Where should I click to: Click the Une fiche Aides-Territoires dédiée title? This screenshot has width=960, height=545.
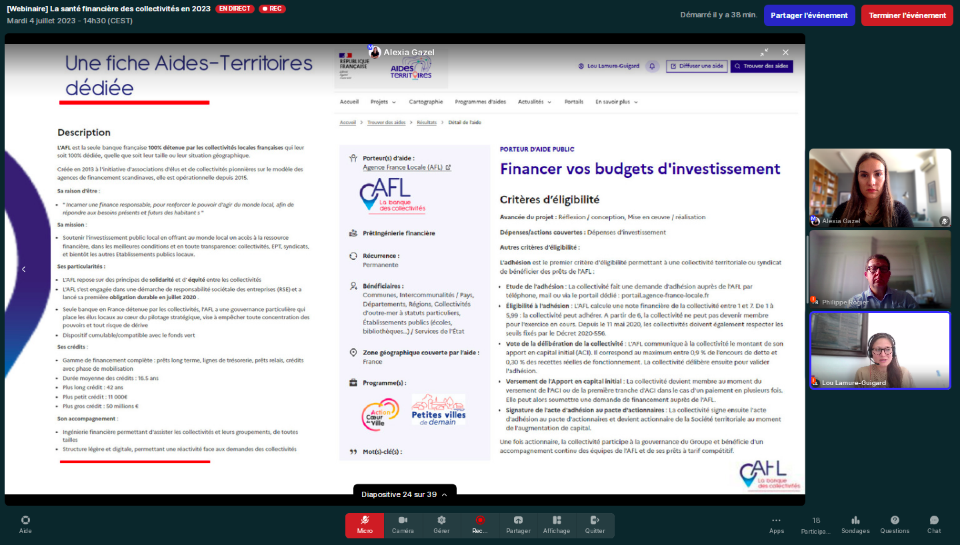tap(189, 75)
